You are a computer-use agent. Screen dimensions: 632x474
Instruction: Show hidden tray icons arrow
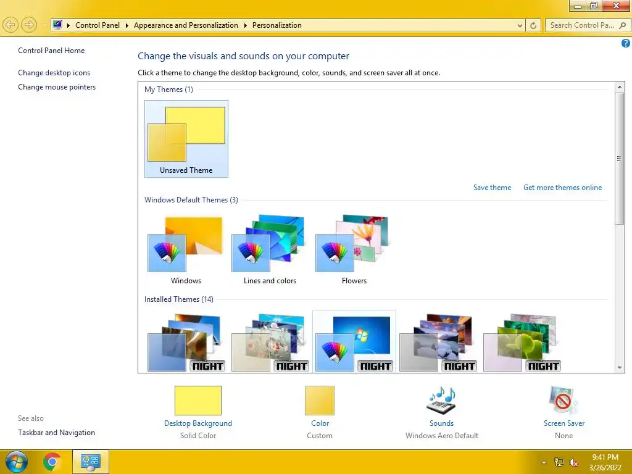click(544, 462)
